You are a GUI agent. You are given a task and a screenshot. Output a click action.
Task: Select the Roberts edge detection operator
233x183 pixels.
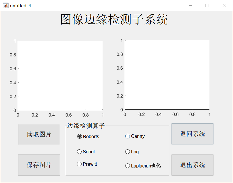79,137
